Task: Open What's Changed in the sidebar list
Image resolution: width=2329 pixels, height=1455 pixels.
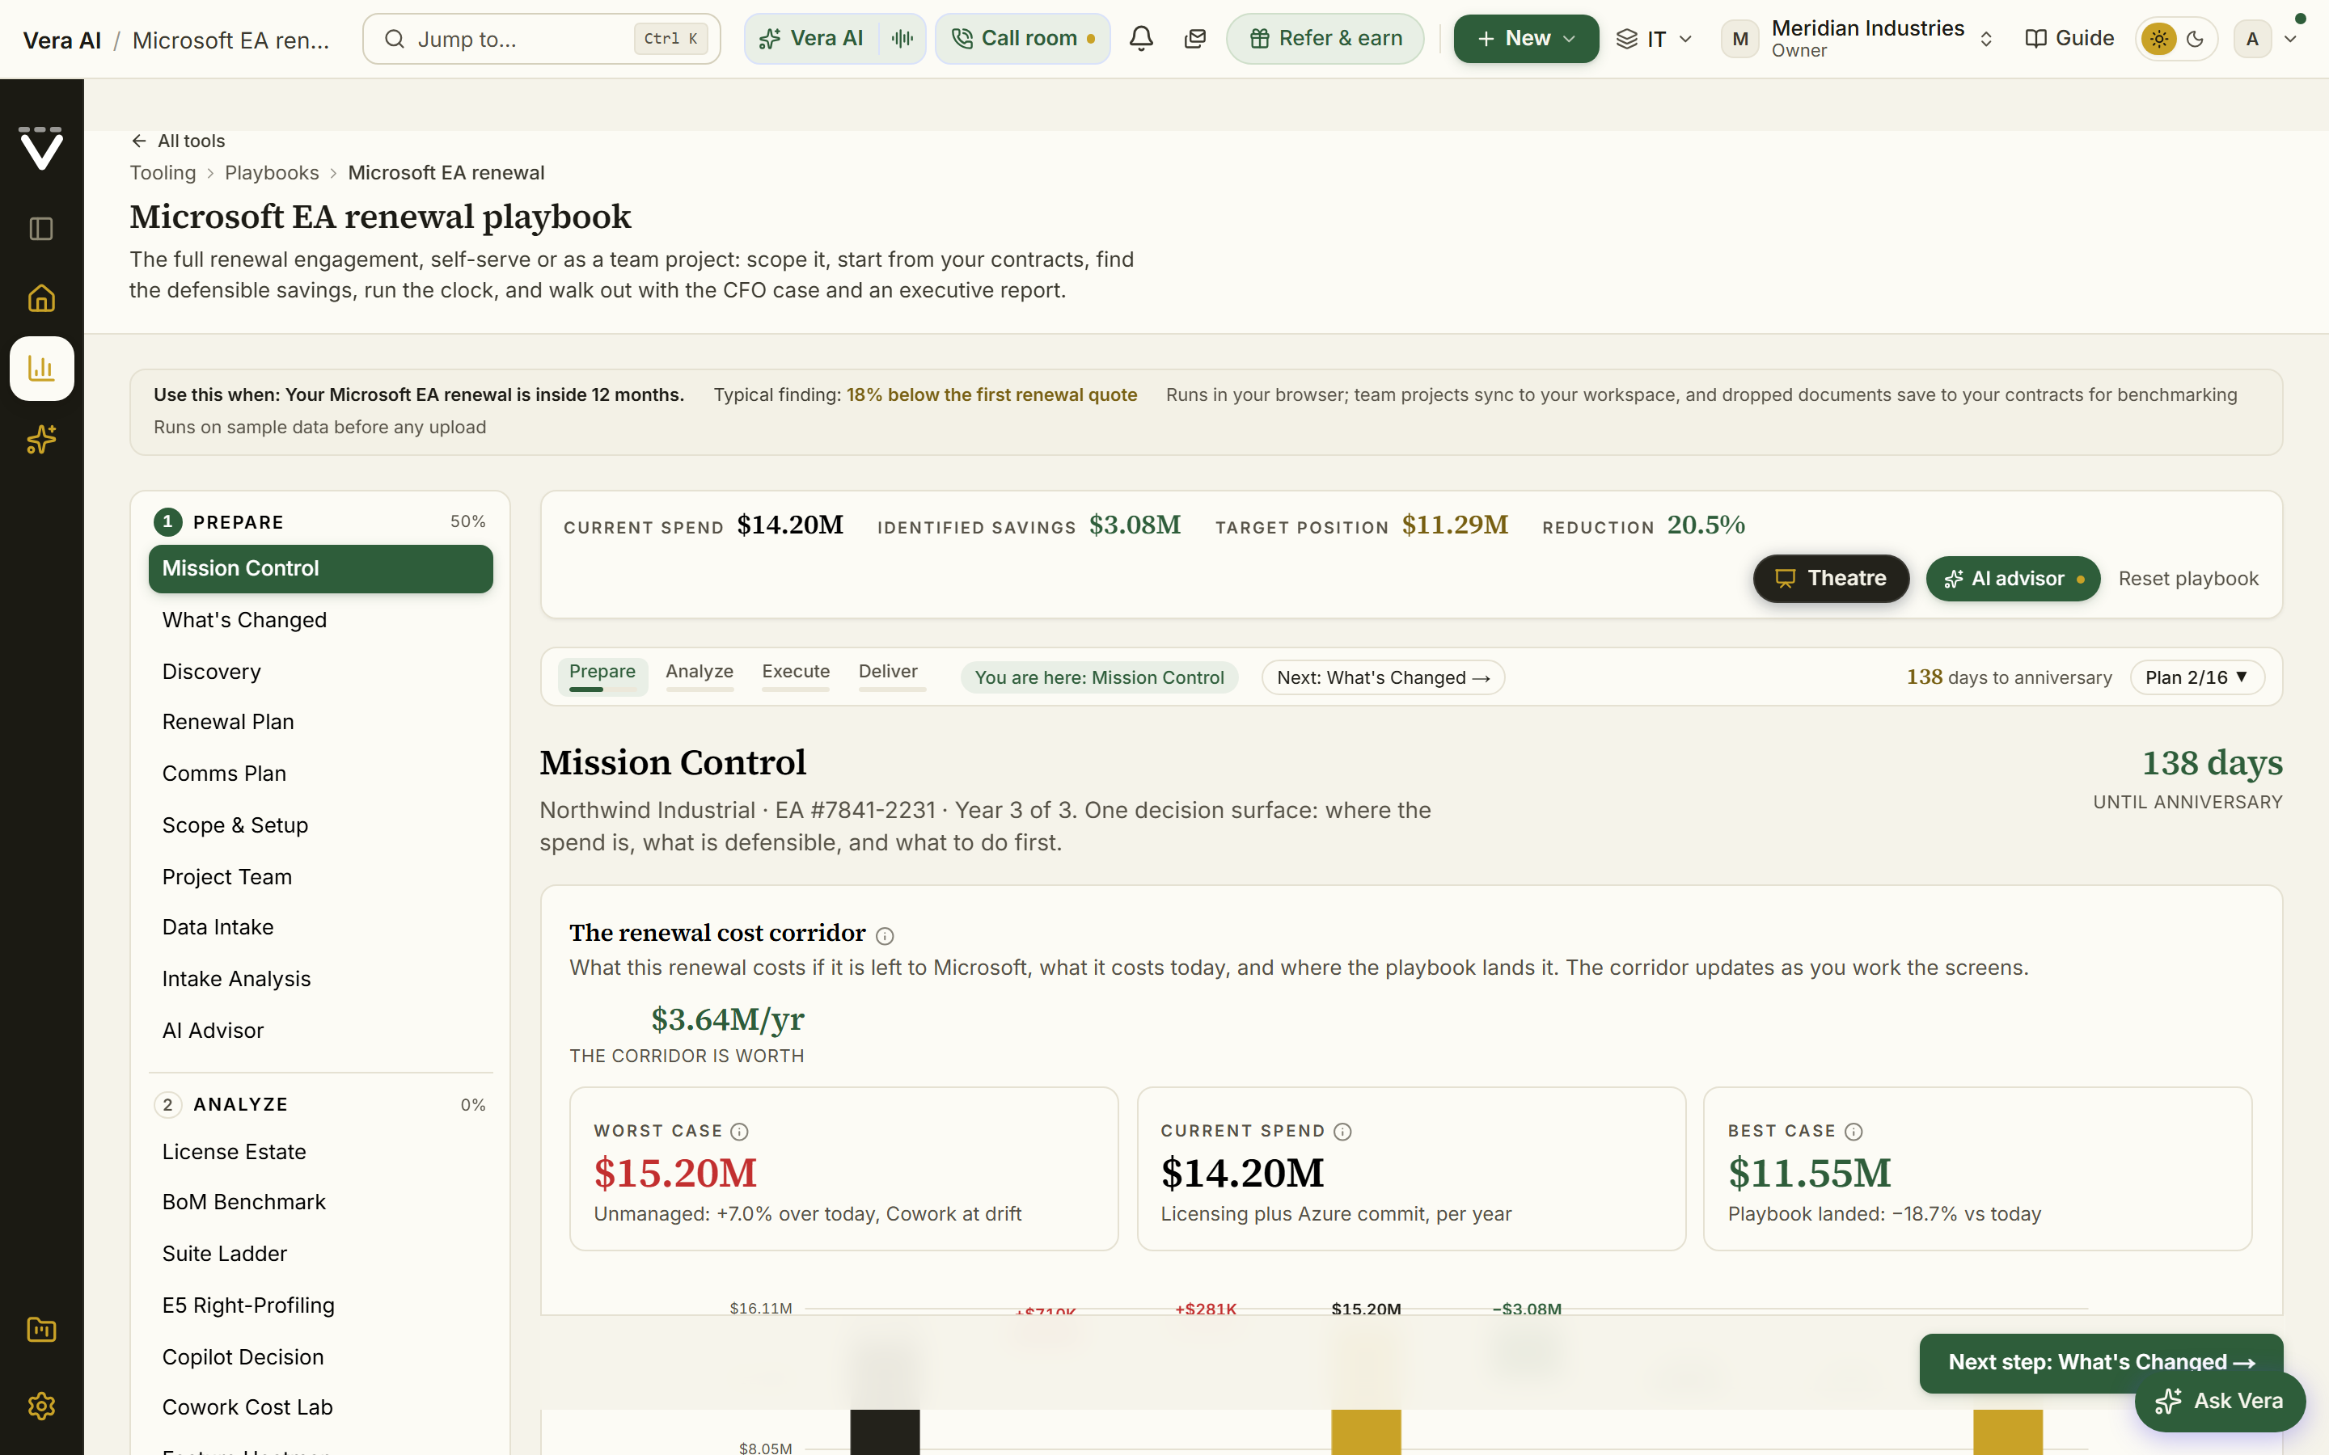Action: coord(320,620)
